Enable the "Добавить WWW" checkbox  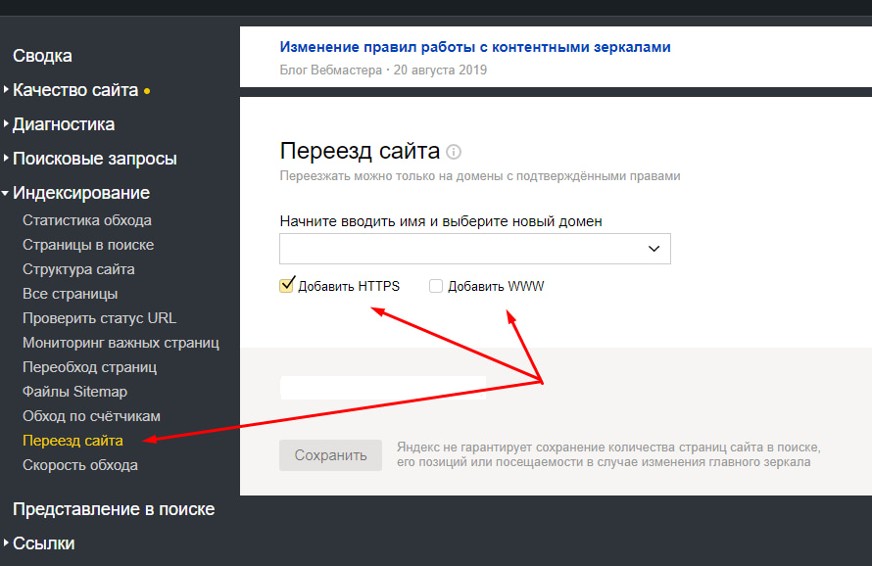434,285
